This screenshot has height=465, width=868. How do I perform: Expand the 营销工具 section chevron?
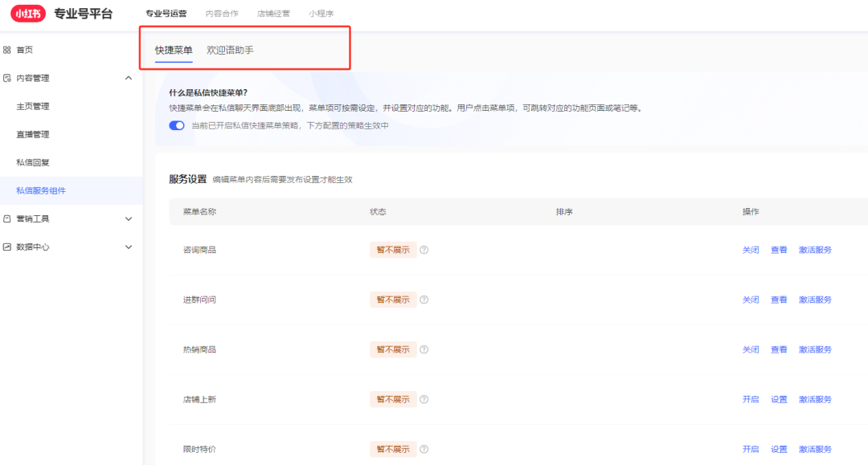tap(129, 218)
